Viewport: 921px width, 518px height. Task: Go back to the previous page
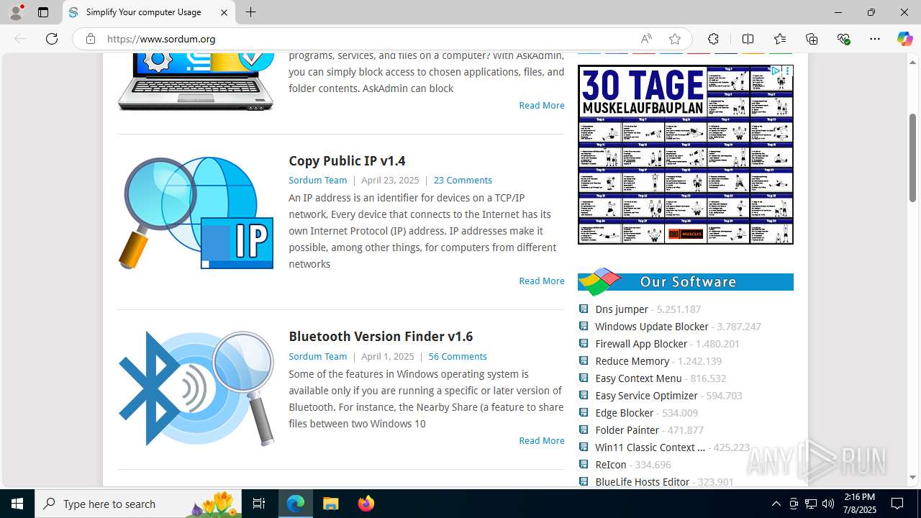tap(20, 39)
